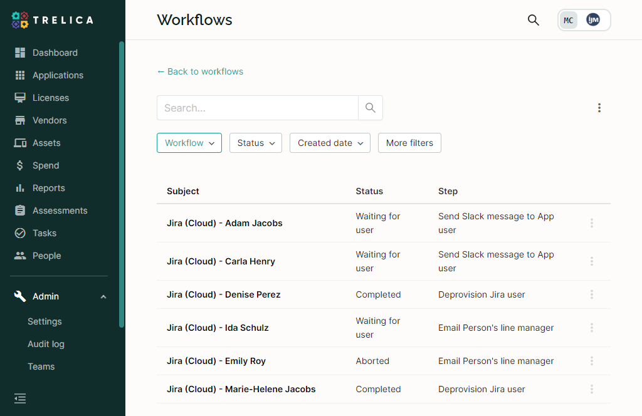
Task: Open Vendors in the sidebar
Action: pos(50,120)
